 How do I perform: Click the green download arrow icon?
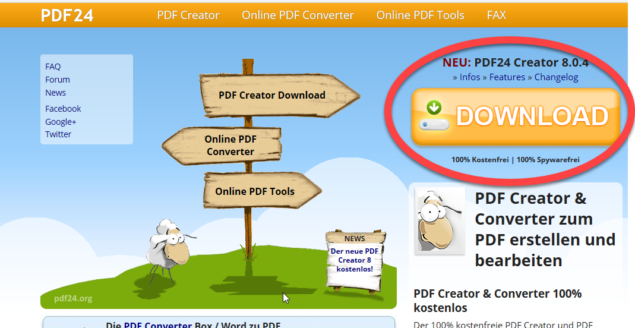[x=434, y=108]
